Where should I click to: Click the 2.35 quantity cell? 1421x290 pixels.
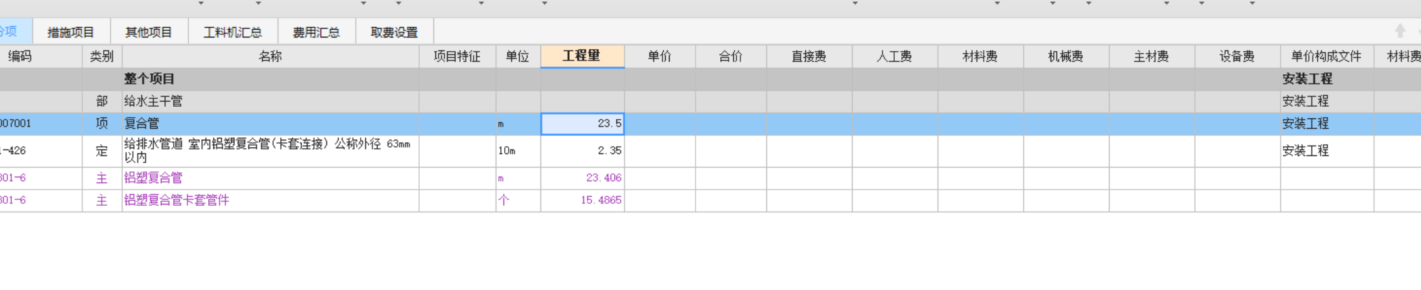[582, 151]
